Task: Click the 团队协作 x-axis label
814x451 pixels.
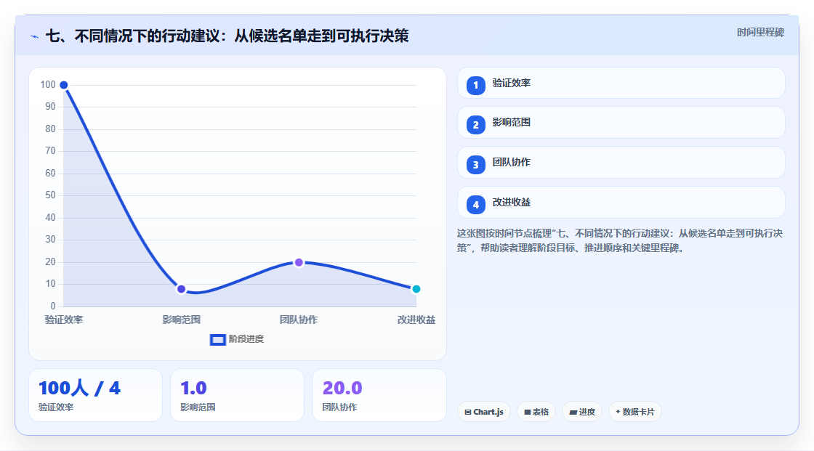Action: [299, 320]
